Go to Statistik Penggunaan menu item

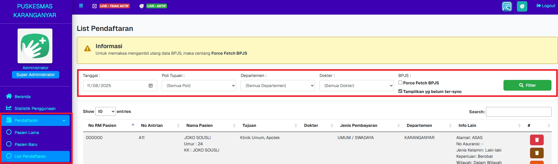[35, 108]
